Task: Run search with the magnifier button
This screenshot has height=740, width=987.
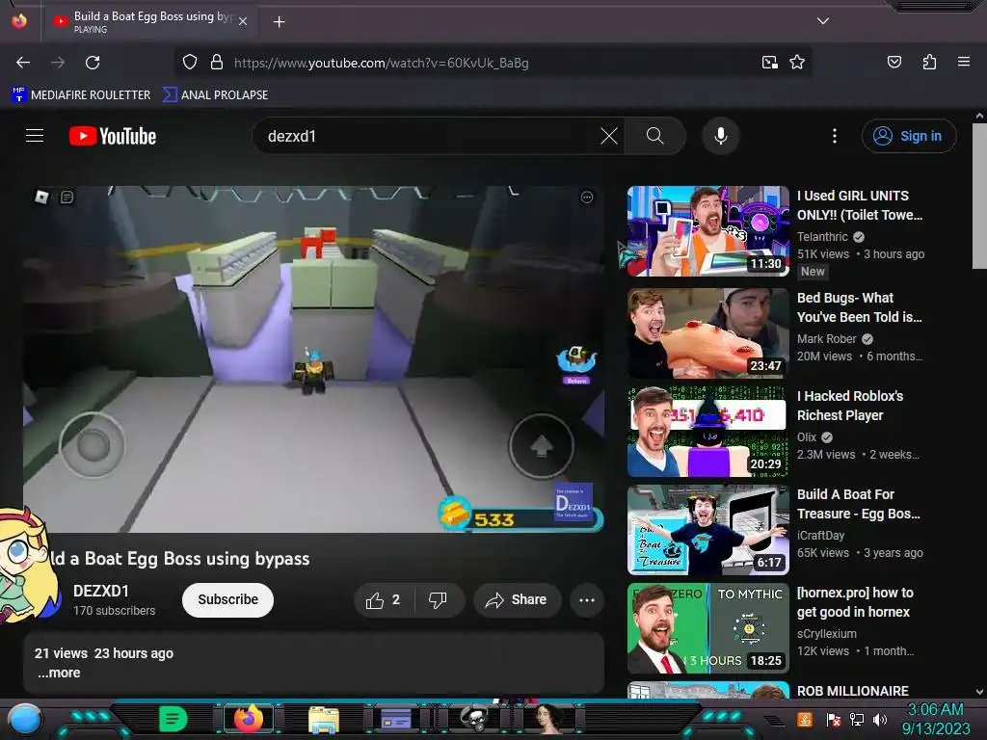Action: (654, 136)
